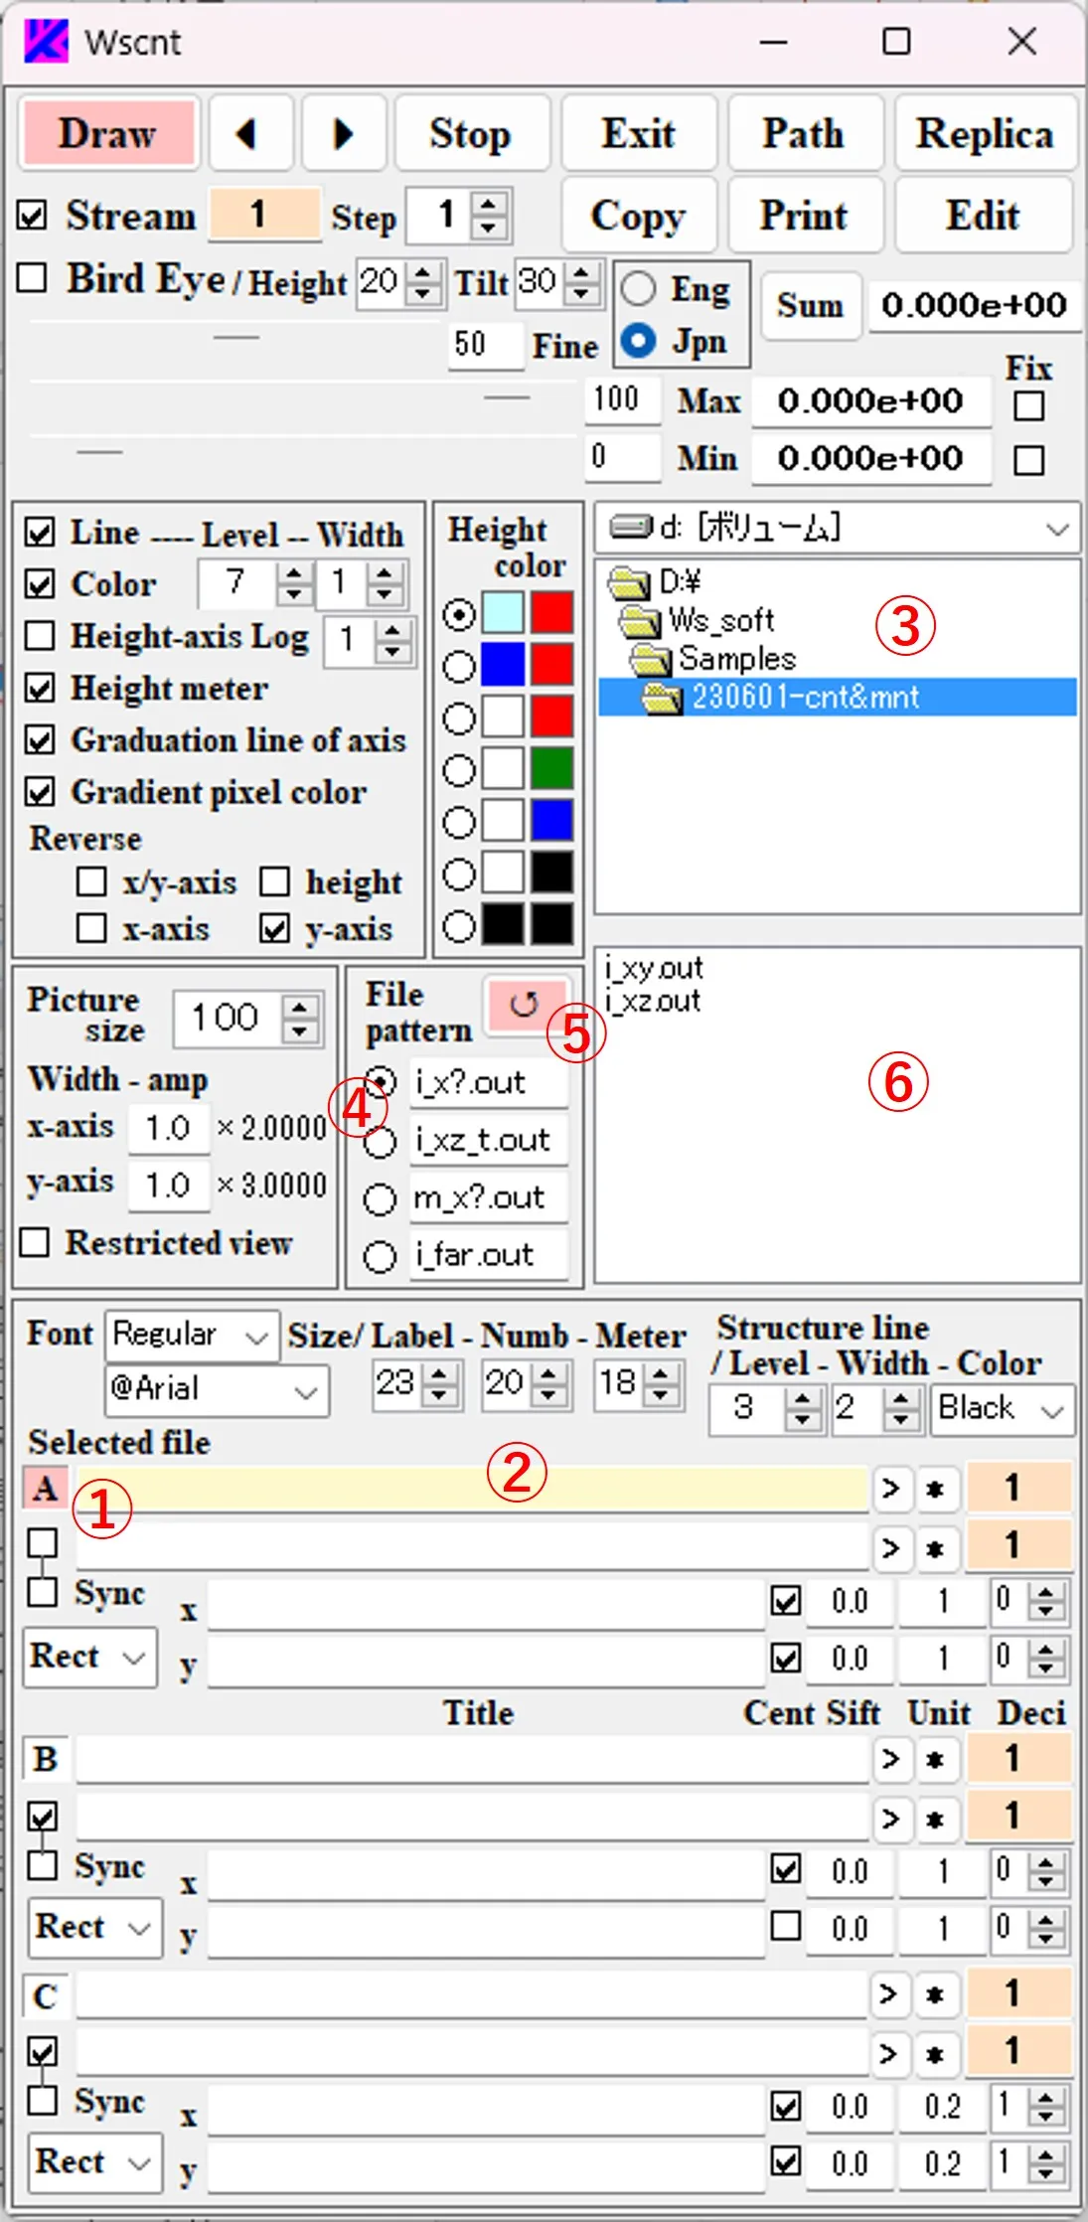Open the Structure line Black color dropdown
The height and width of the screenshot is (2222, 1088).
point(1002,1409)
